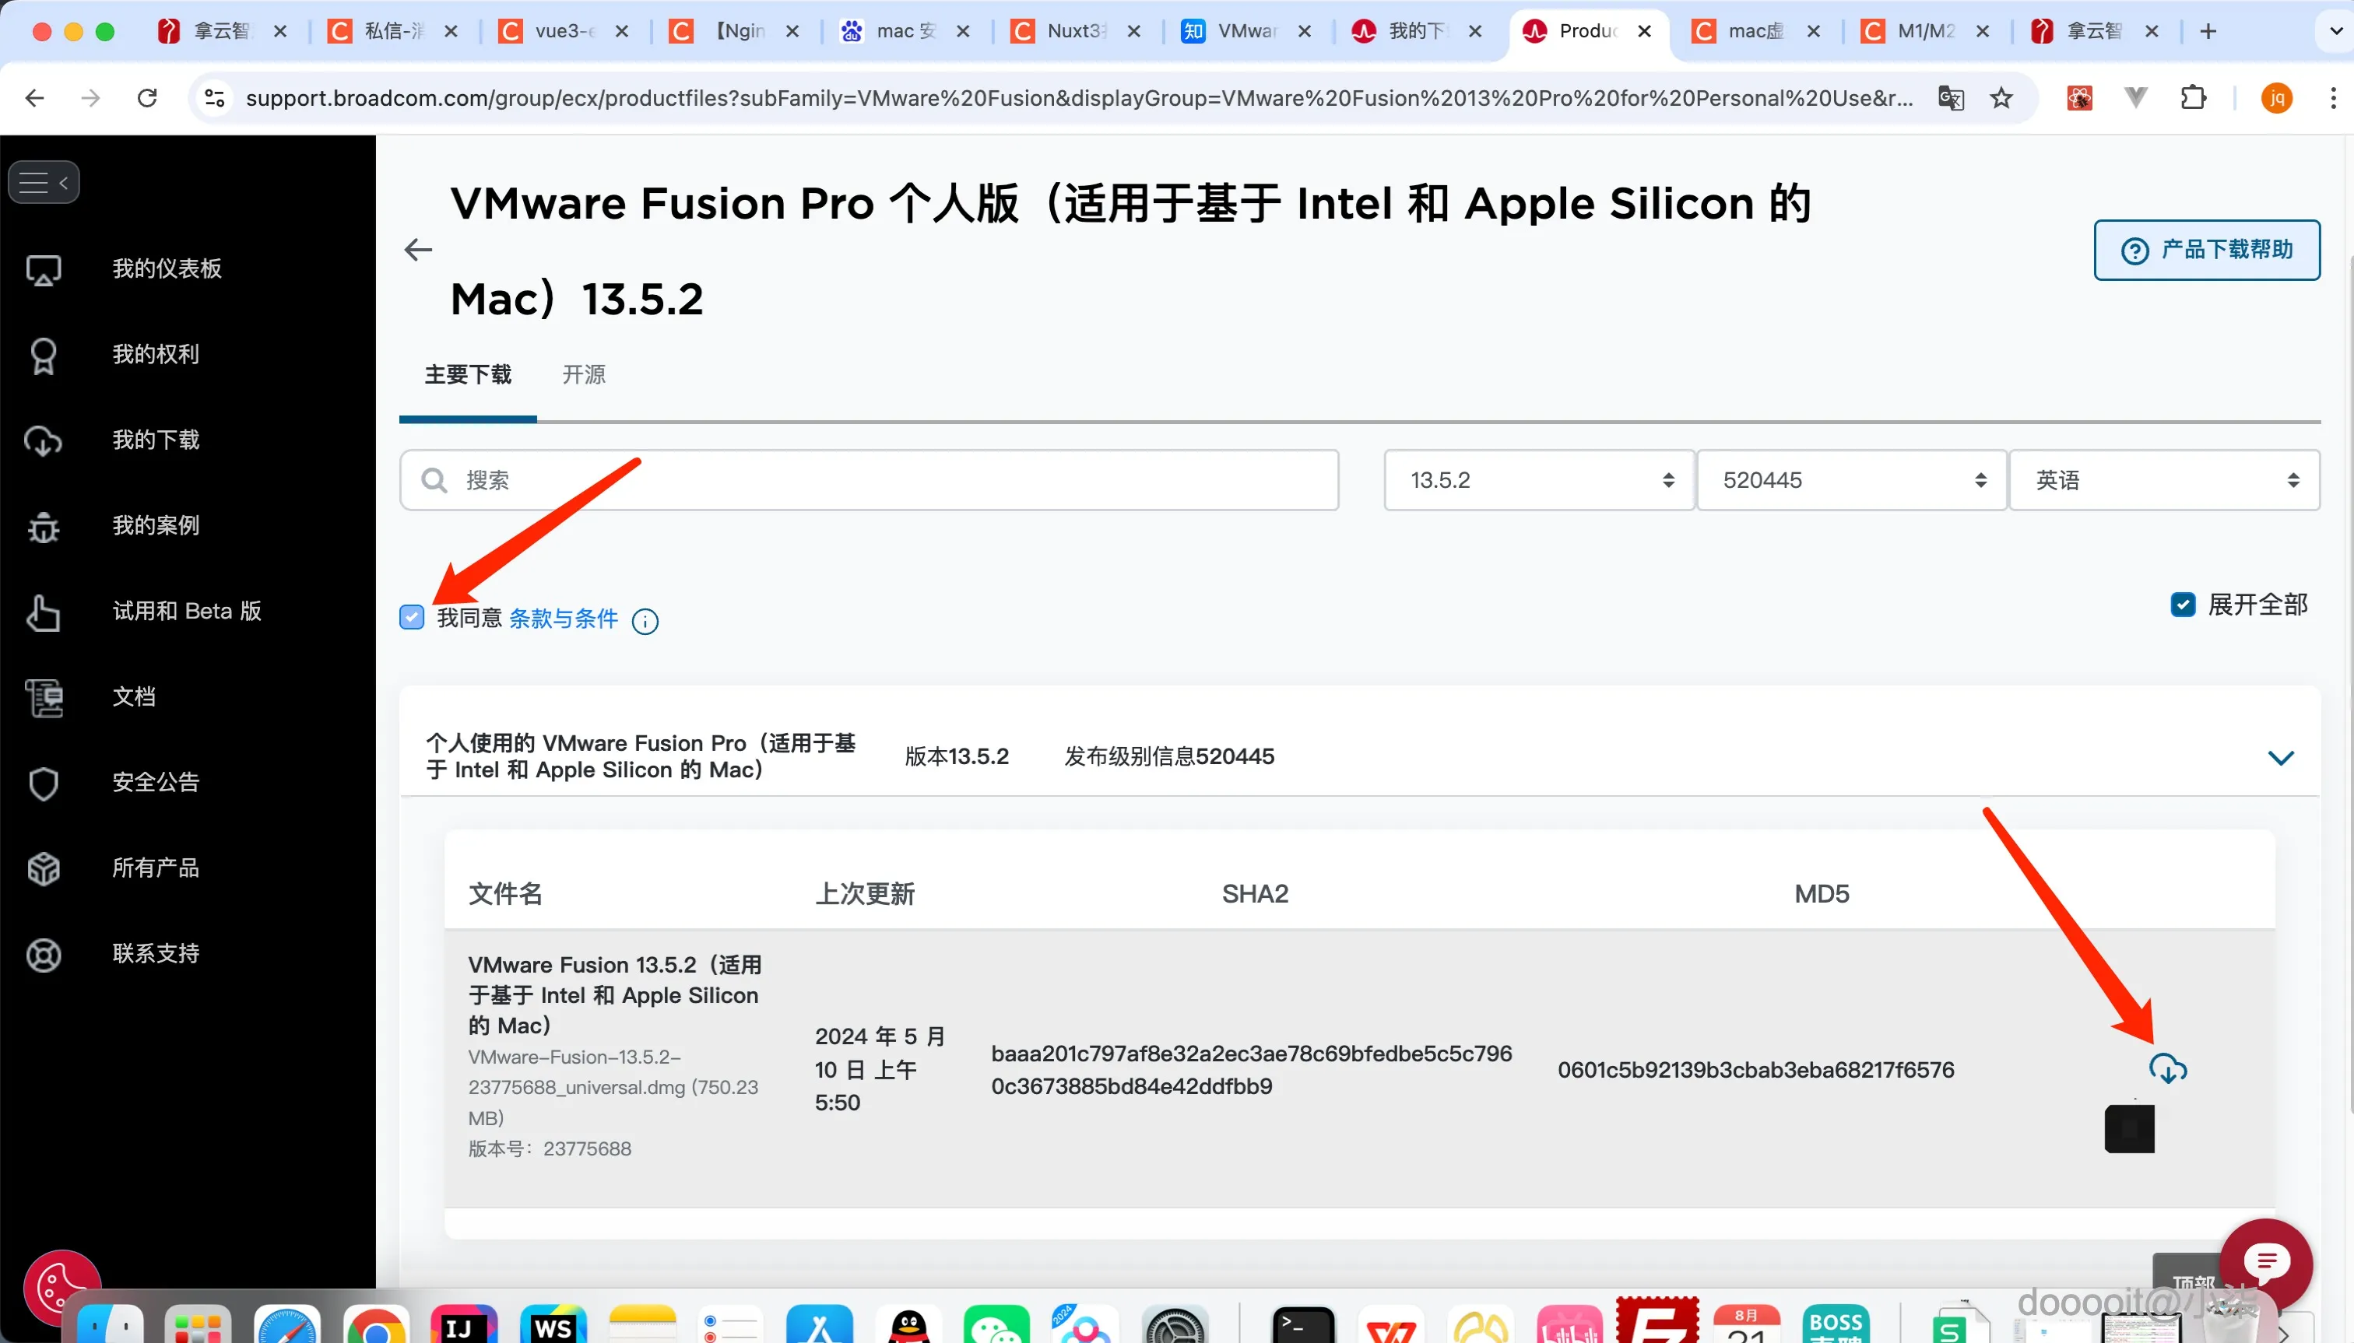2354x1343 pixels.
Task: Collapse the VMware Fusion Pro row chevron
Action: click(x=2280, y=758)
